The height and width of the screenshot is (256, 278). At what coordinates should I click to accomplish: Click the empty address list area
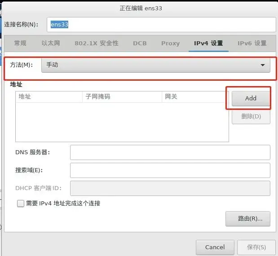pyautogui.click(x=122, y=122)
